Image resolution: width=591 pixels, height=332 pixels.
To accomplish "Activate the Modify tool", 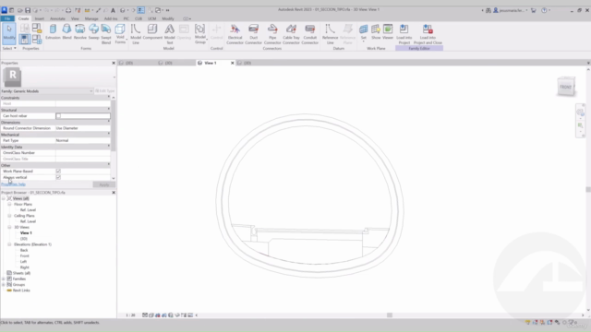I will (x=9, y=32).
